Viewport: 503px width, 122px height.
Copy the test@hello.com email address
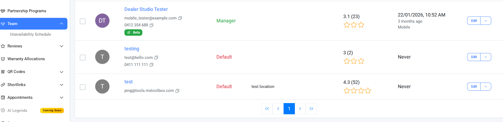point(157,58)
